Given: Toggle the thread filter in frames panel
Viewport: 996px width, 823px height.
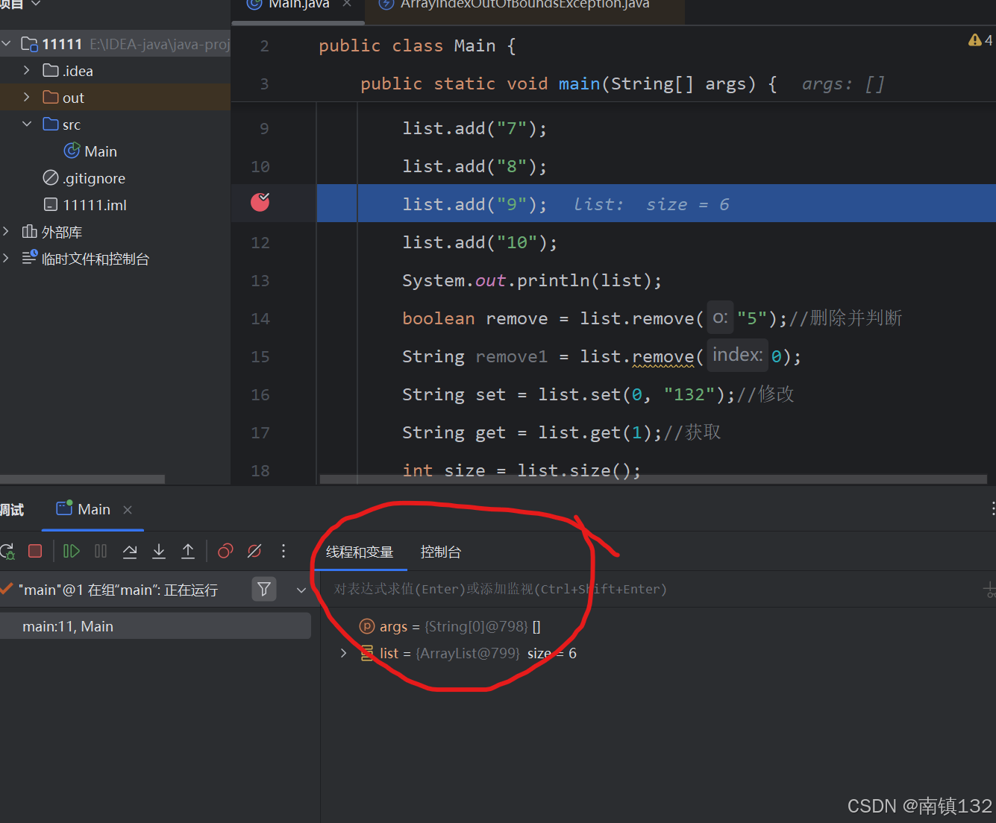Looking at the screenshot, I should 264,589.
